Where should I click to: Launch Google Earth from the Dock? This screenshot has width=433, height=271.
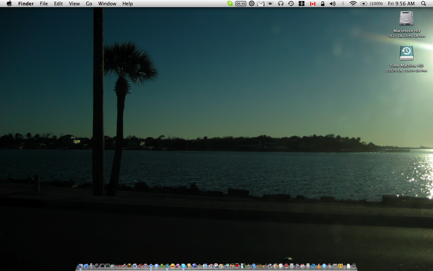pyautogui.click(x=194, y=266)
